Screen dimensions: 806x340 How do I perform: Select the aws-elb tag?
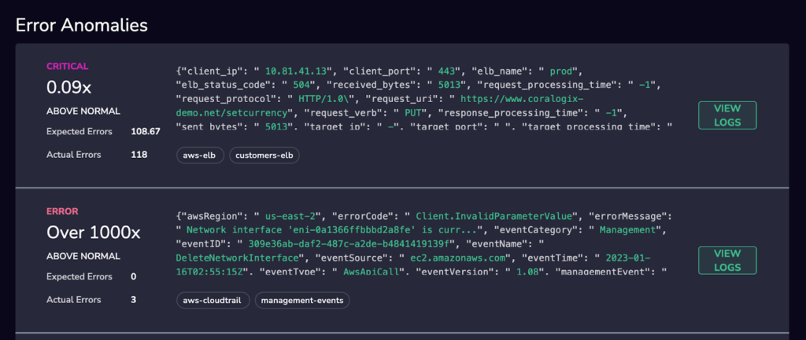click(x=200, y=156)
